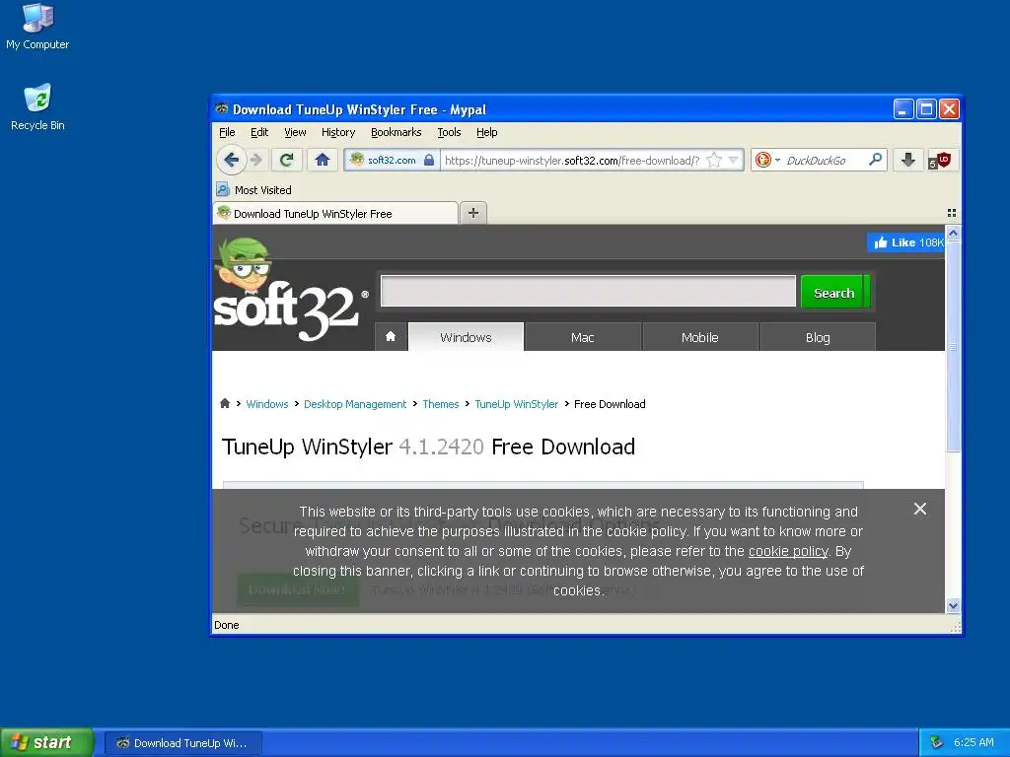This screenshot has height=757, width=1010.
Task: Follow the Windows breadcrumb link
Action: click(266, 404)
